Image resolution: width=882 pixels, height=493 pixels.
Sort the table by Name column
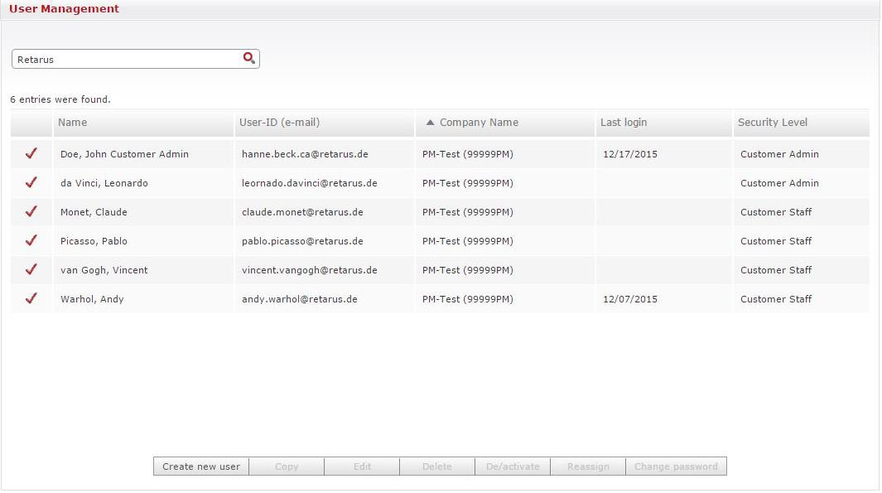coord(73,123)
